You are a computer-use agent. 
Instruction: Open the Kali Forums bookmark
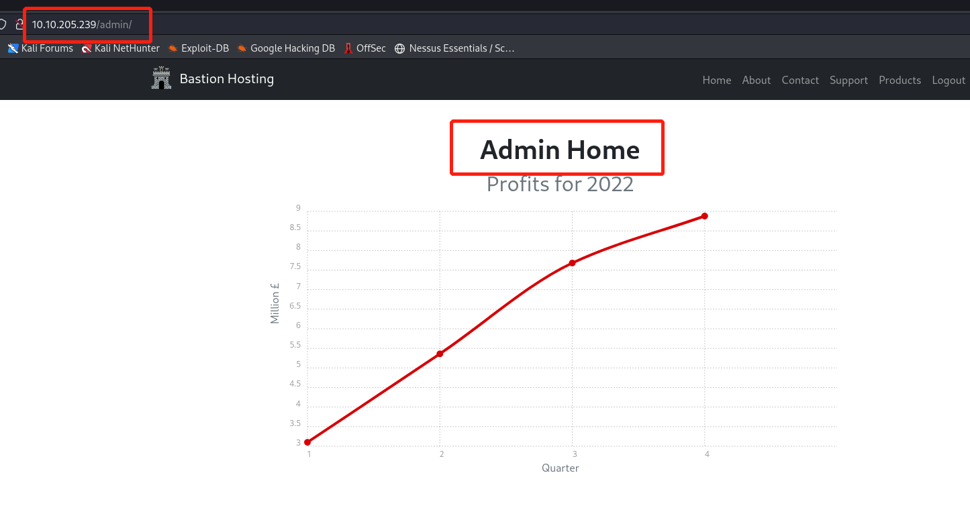coord(40,48)
